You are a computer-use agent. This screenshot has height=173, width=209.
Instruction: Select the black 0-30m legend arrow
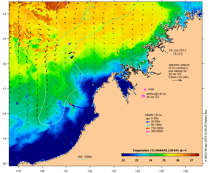click(x=148, y=119)
